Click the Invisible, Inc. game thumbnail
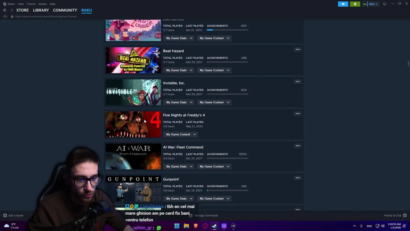The image size is (410, 231). pyautogui.click(x=133, y=92)
